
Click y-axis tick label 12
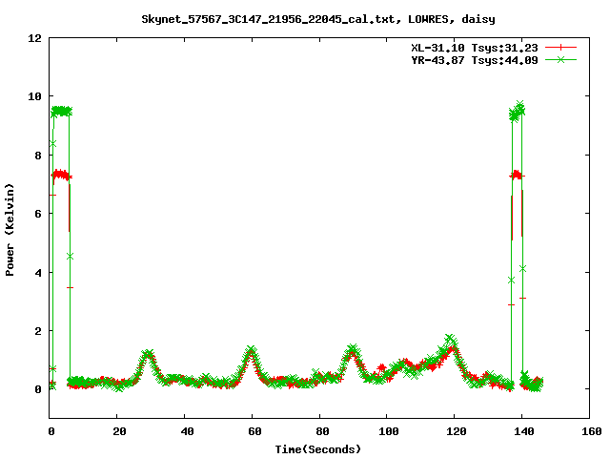(x=34, y=38)
